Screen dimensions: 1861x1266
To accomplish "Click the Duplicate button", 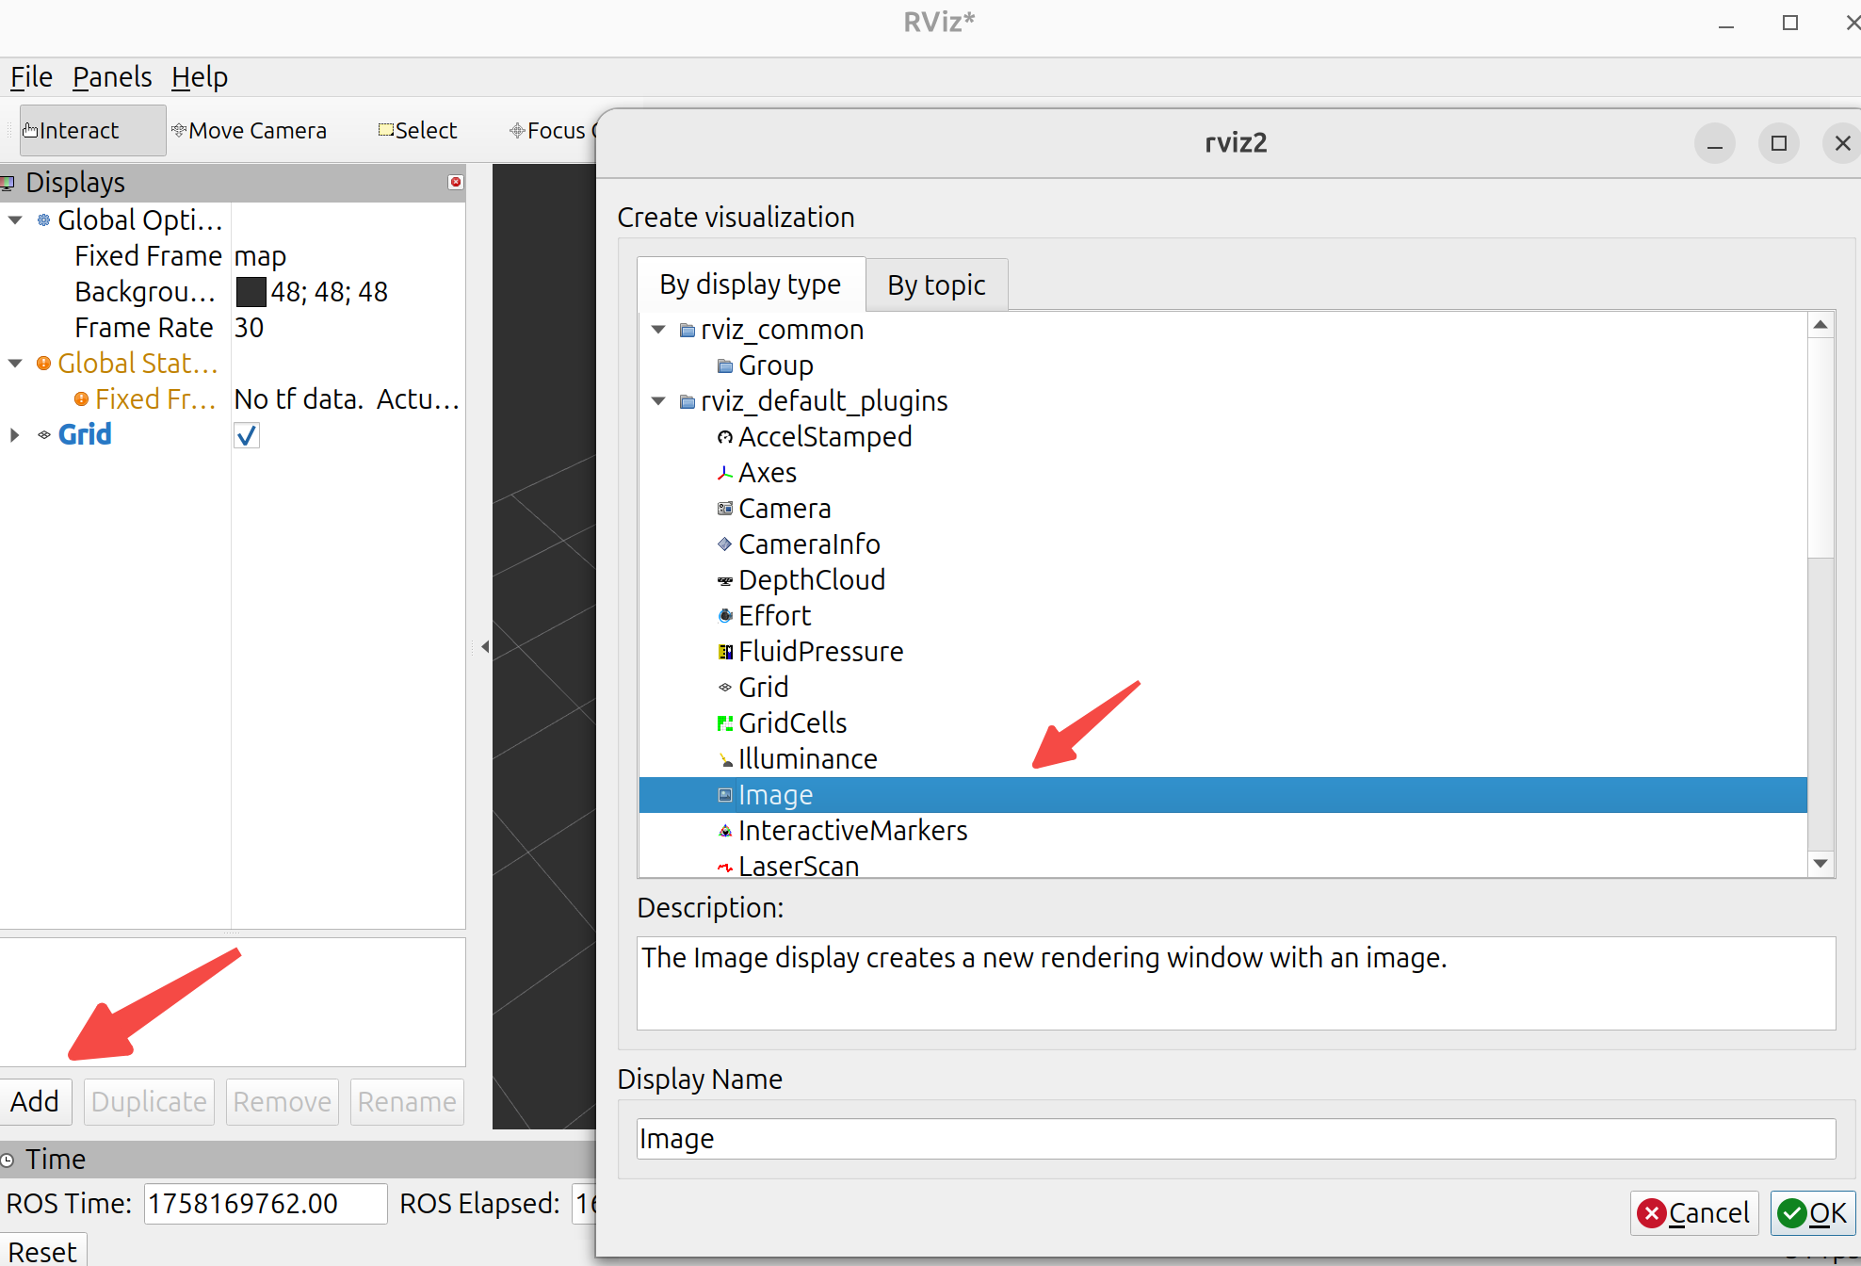I will (x=149, y=1101).
